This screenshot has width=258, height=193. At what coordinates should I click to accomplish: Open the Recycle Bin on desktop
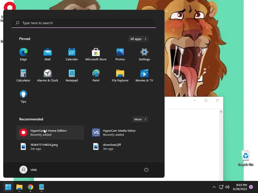click(x=245, y=158)
